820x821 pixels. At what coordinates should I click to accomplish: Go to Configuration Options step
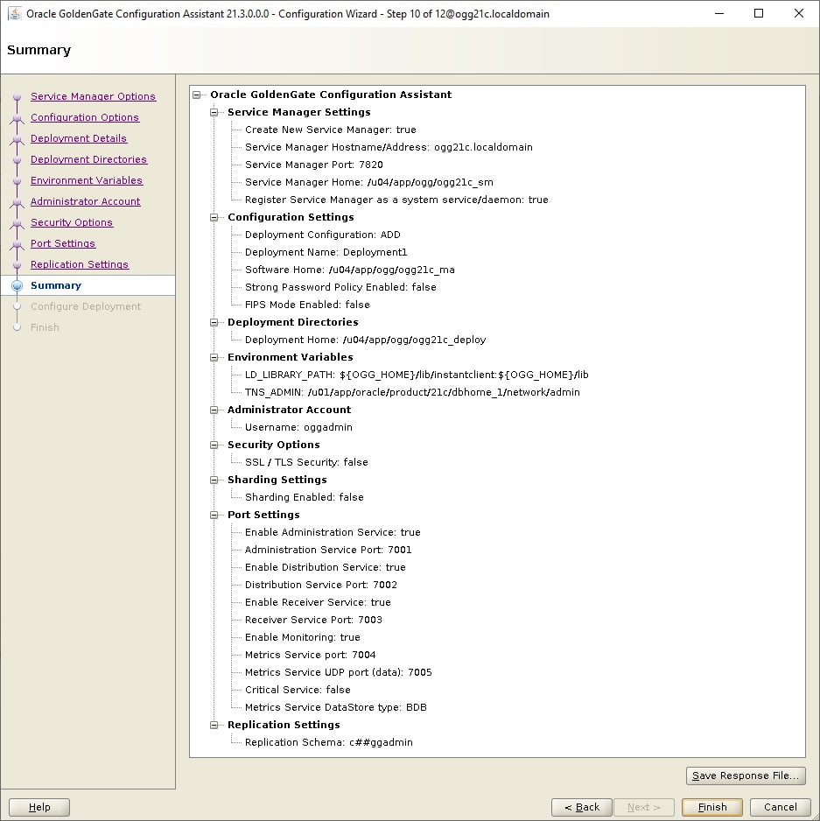click(85, 117)
